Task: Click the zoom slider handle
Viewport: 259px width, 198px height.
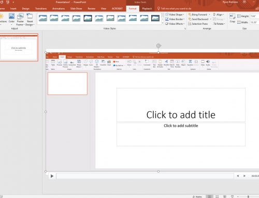Action: [x=248, y=196]
